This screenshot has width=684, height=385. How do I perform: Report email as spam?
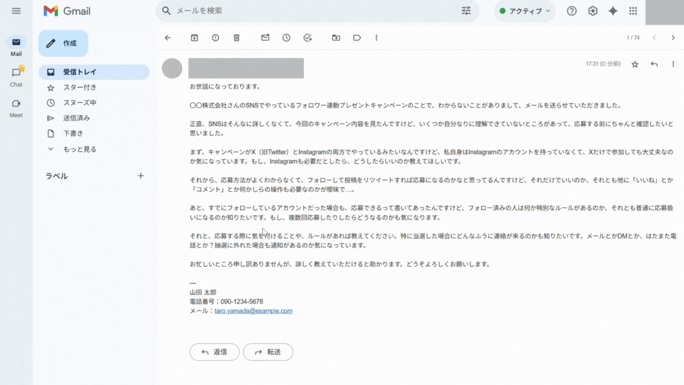216,38
